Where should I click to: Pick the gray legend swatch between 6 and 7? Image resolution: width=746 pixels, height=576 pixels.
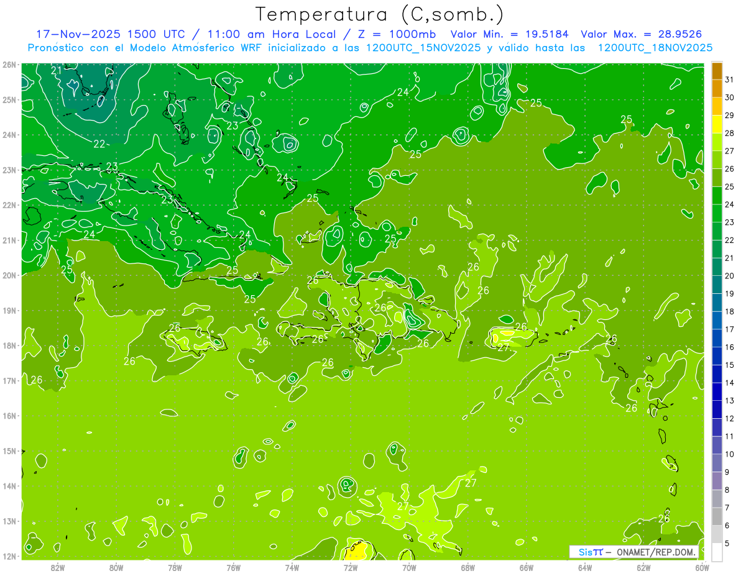717,516
